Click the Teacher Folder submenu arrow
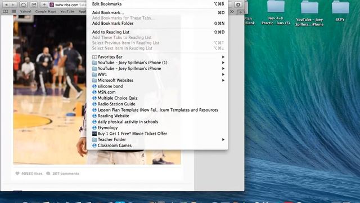360x203 pixels. click(223, 139)
